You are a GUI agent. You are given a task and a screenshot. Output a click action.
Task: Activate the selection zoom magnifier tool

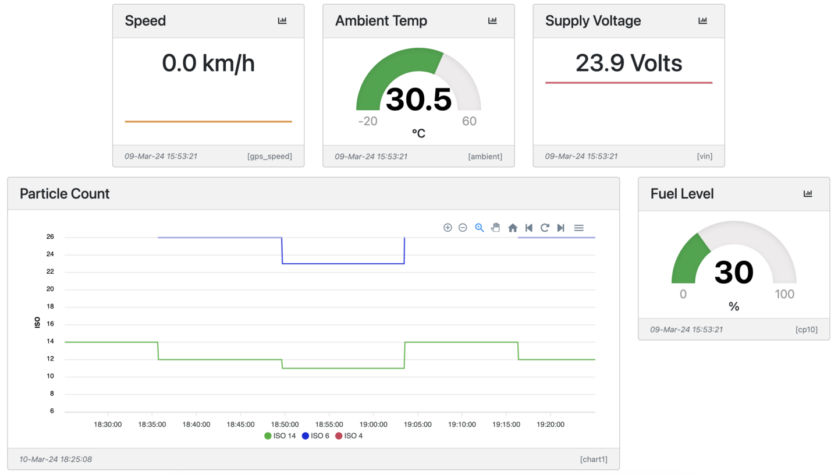[x=480, y=228]
